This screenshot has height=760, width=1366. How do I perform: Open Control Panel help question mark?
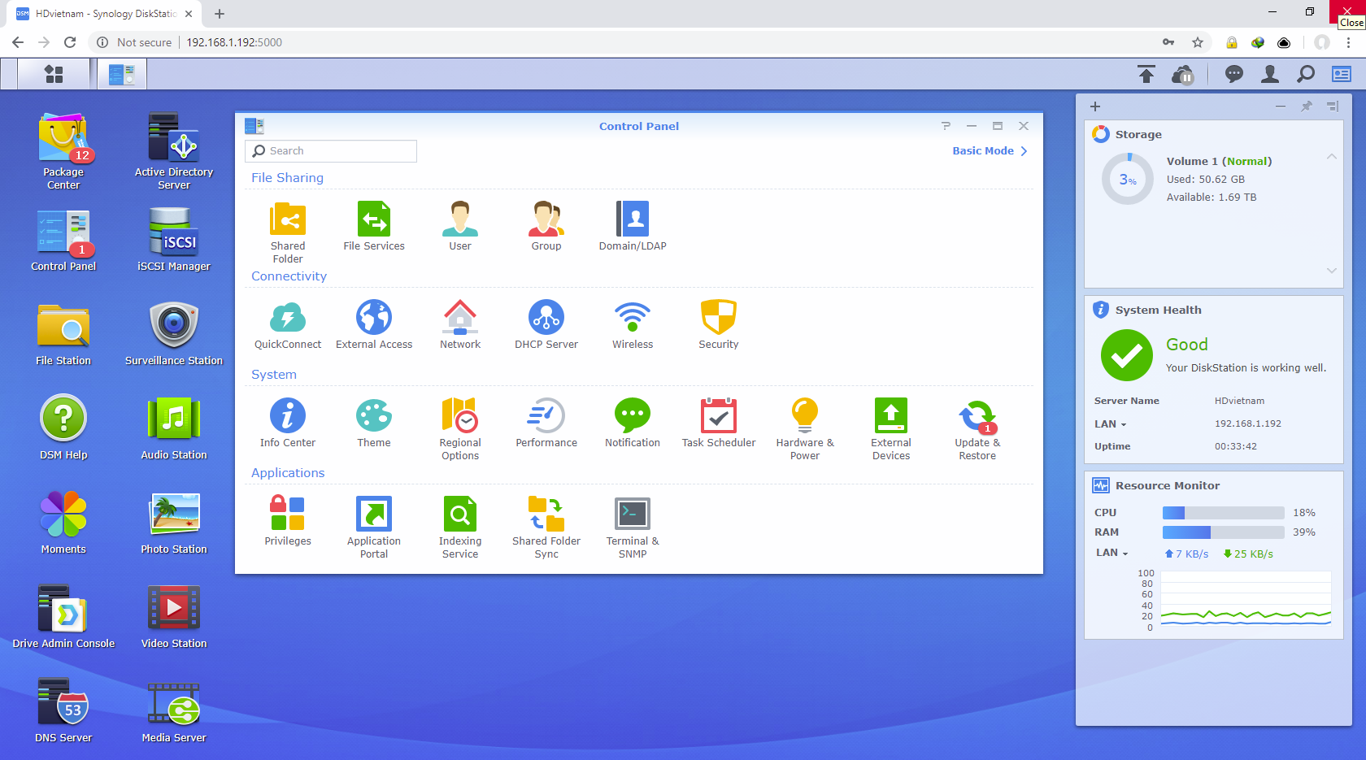point(946,126)
